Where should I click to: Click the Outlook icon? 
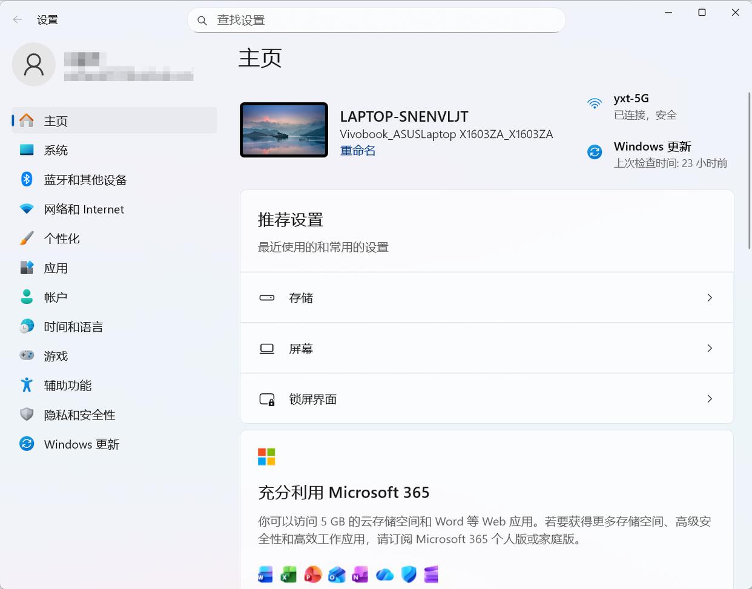tap(337, 574)
